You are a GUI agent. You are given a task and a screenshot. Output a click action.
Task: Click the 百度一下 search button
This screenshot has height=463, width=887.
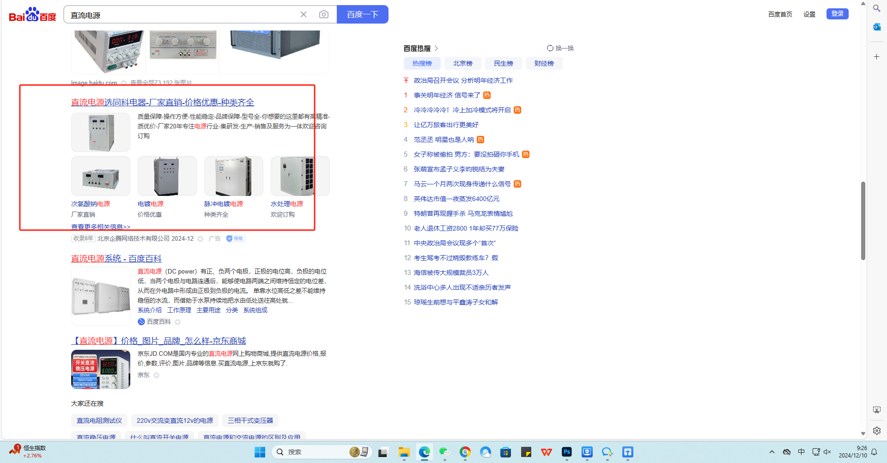(363, 14)
